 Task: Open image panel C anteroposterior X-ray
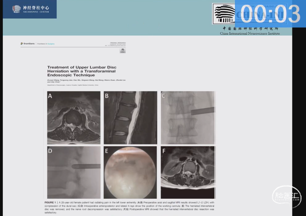[188, 118]
